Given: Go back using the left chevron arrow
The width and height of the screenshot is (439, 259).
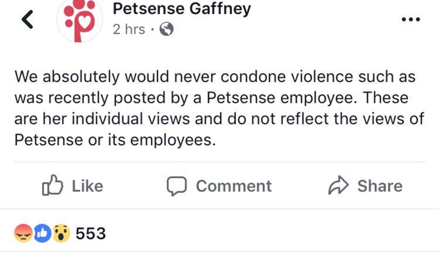Looking at the screenshot, I should (x=27, y=21).
